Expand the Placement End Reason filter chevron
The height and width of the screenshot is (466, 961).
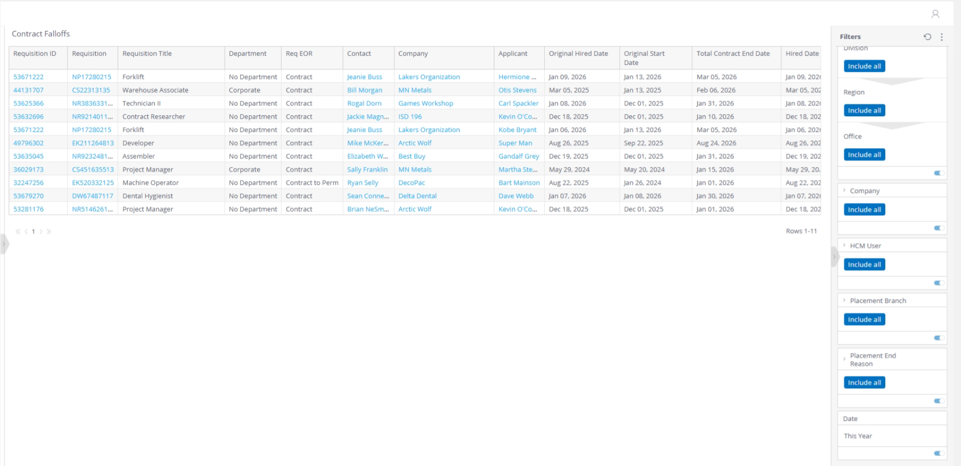point(844,359)
